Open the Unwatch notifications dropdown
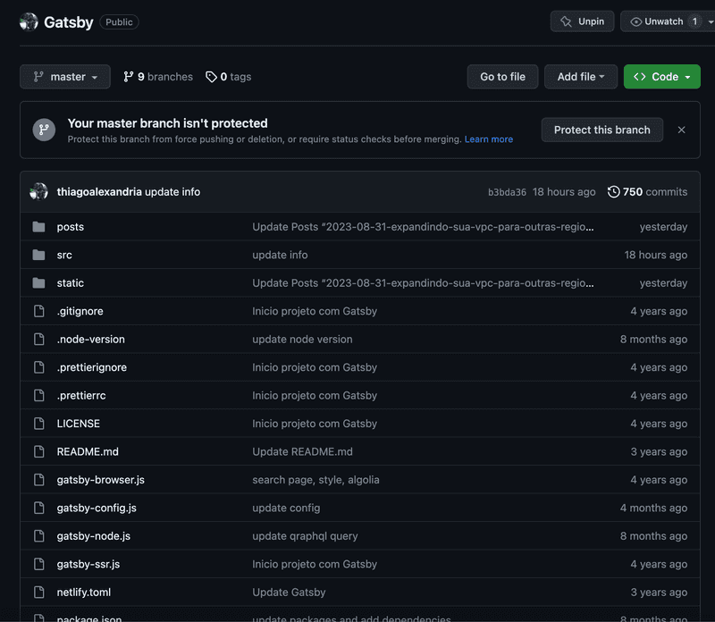 pos(668,21)
